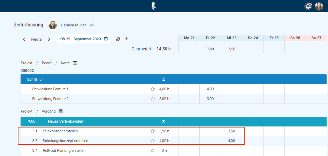Select the Sa 26 column header
Image resolution: width=328 pixels, height=156 pixels.
coord(295,38)
